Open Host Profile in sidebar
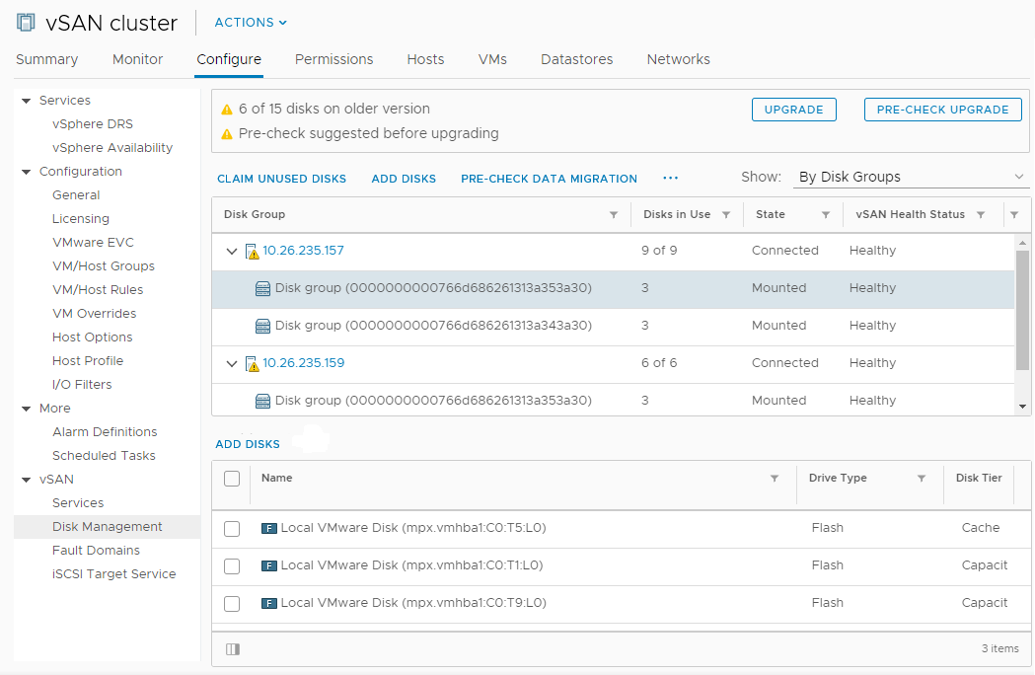Screen dimensions: 1035x675 point(88,360)
